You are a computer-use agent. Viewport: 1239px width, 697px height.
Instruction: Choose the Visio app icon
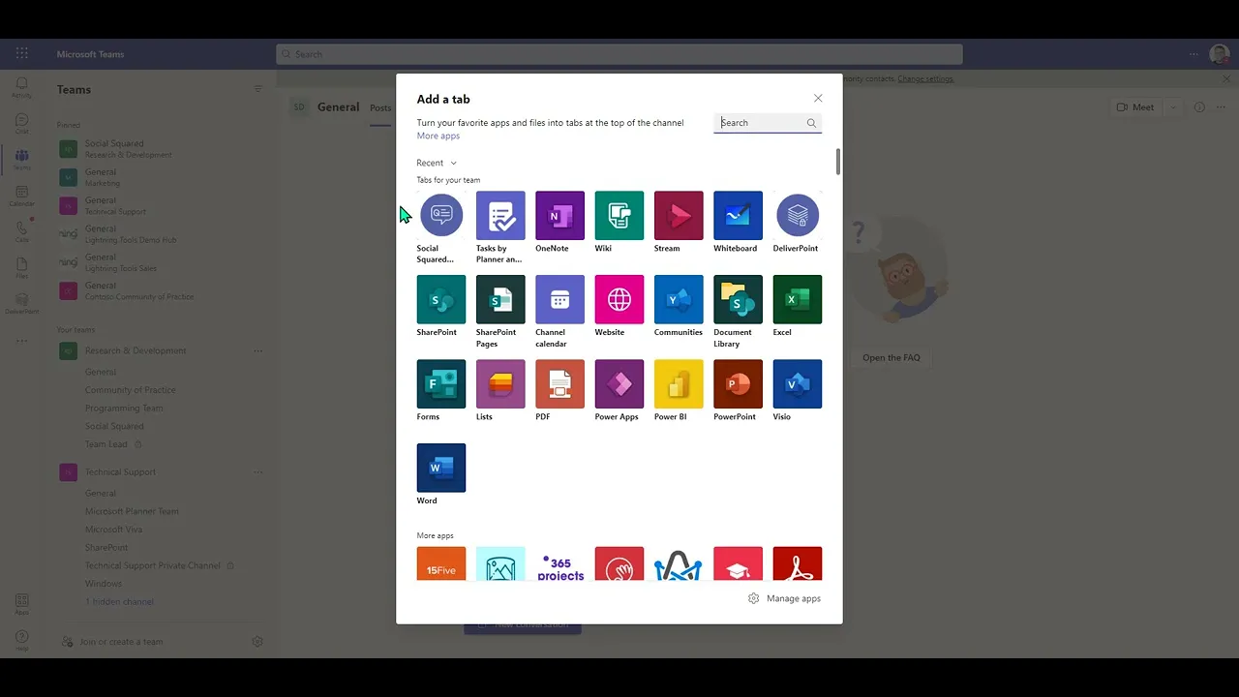tap(798, 383)
